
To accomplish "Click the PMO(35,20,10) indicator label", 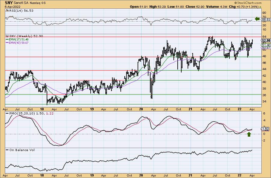I will (x=22, y=114).
